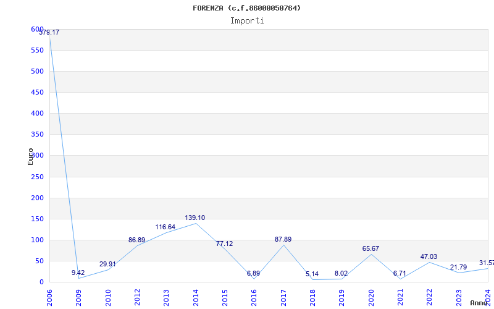This screenshot has width=494, height=309.
Task: Click the 2006 x-axis year label
Action: coord(49,298)
